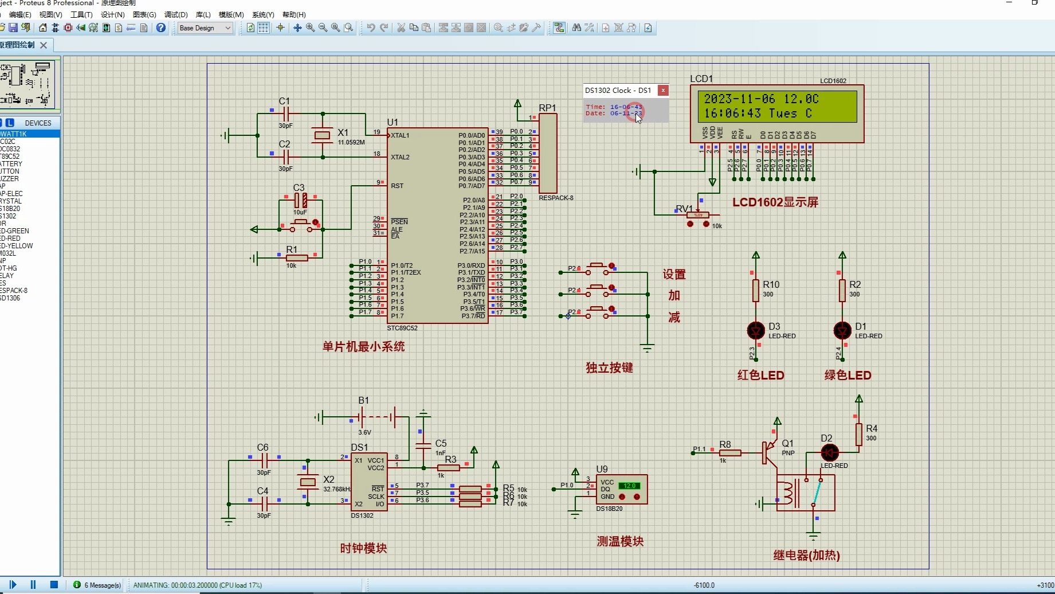Open the 模版(M) menu

231,14
